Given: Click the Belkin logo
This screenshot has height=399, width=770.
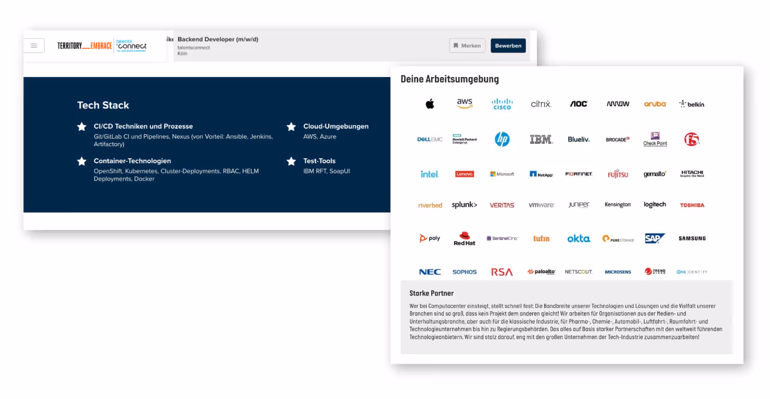Looking at the screenshot, I should pyautogui.click(x=692, y=104).
